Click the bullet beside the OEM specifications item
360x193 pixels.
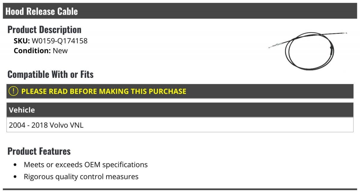pyautogui.click(x=15, y=165)
